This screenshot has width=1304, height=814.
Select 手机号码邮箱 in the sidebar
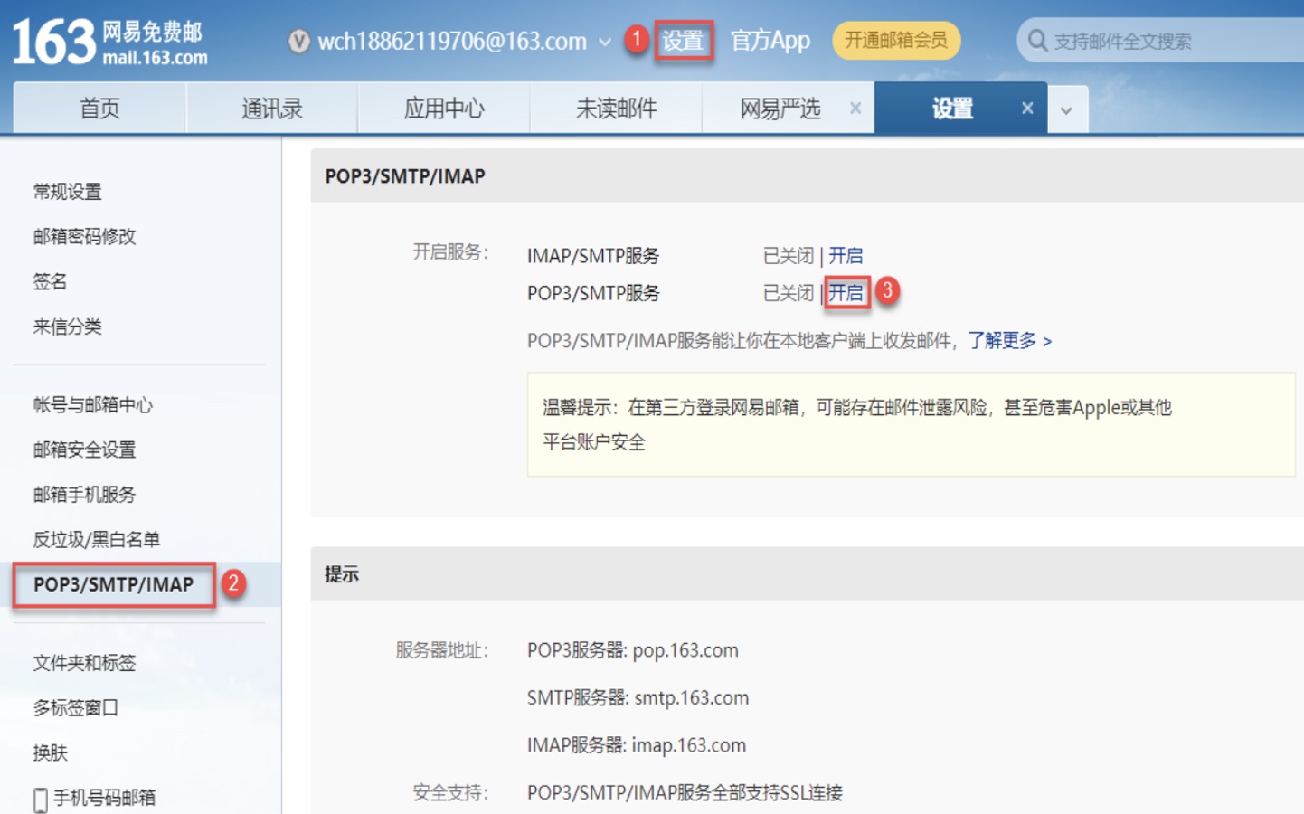[x=104, y=798]
